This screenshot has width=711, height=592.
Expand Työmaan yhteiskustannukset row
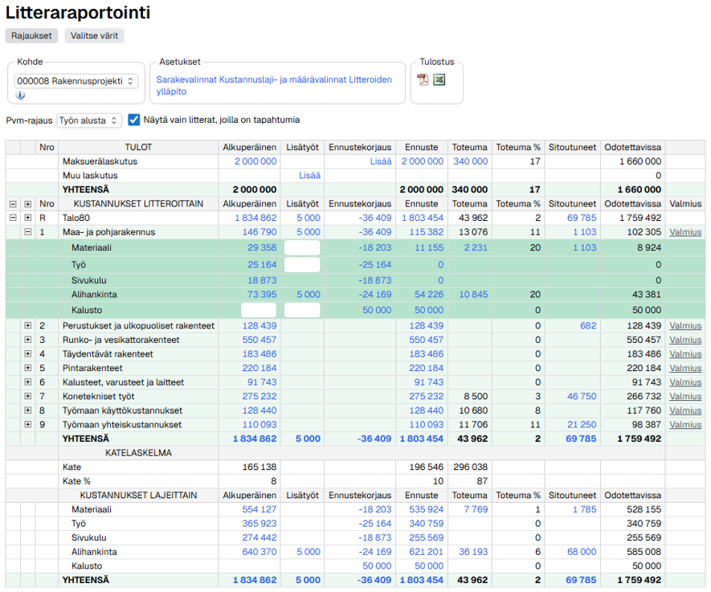[x=28, y=424]
